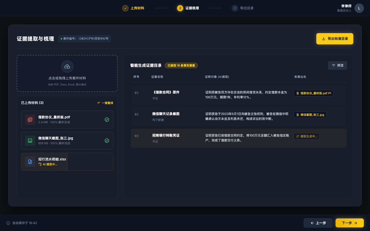Click row number 01
This screenshot has height=231, width=370.
(x=137, y=93)
